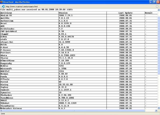Click the horizontal scrollbar left arrow
The height and width of the screenshot is (115, 160).
(x=1, y=110)
